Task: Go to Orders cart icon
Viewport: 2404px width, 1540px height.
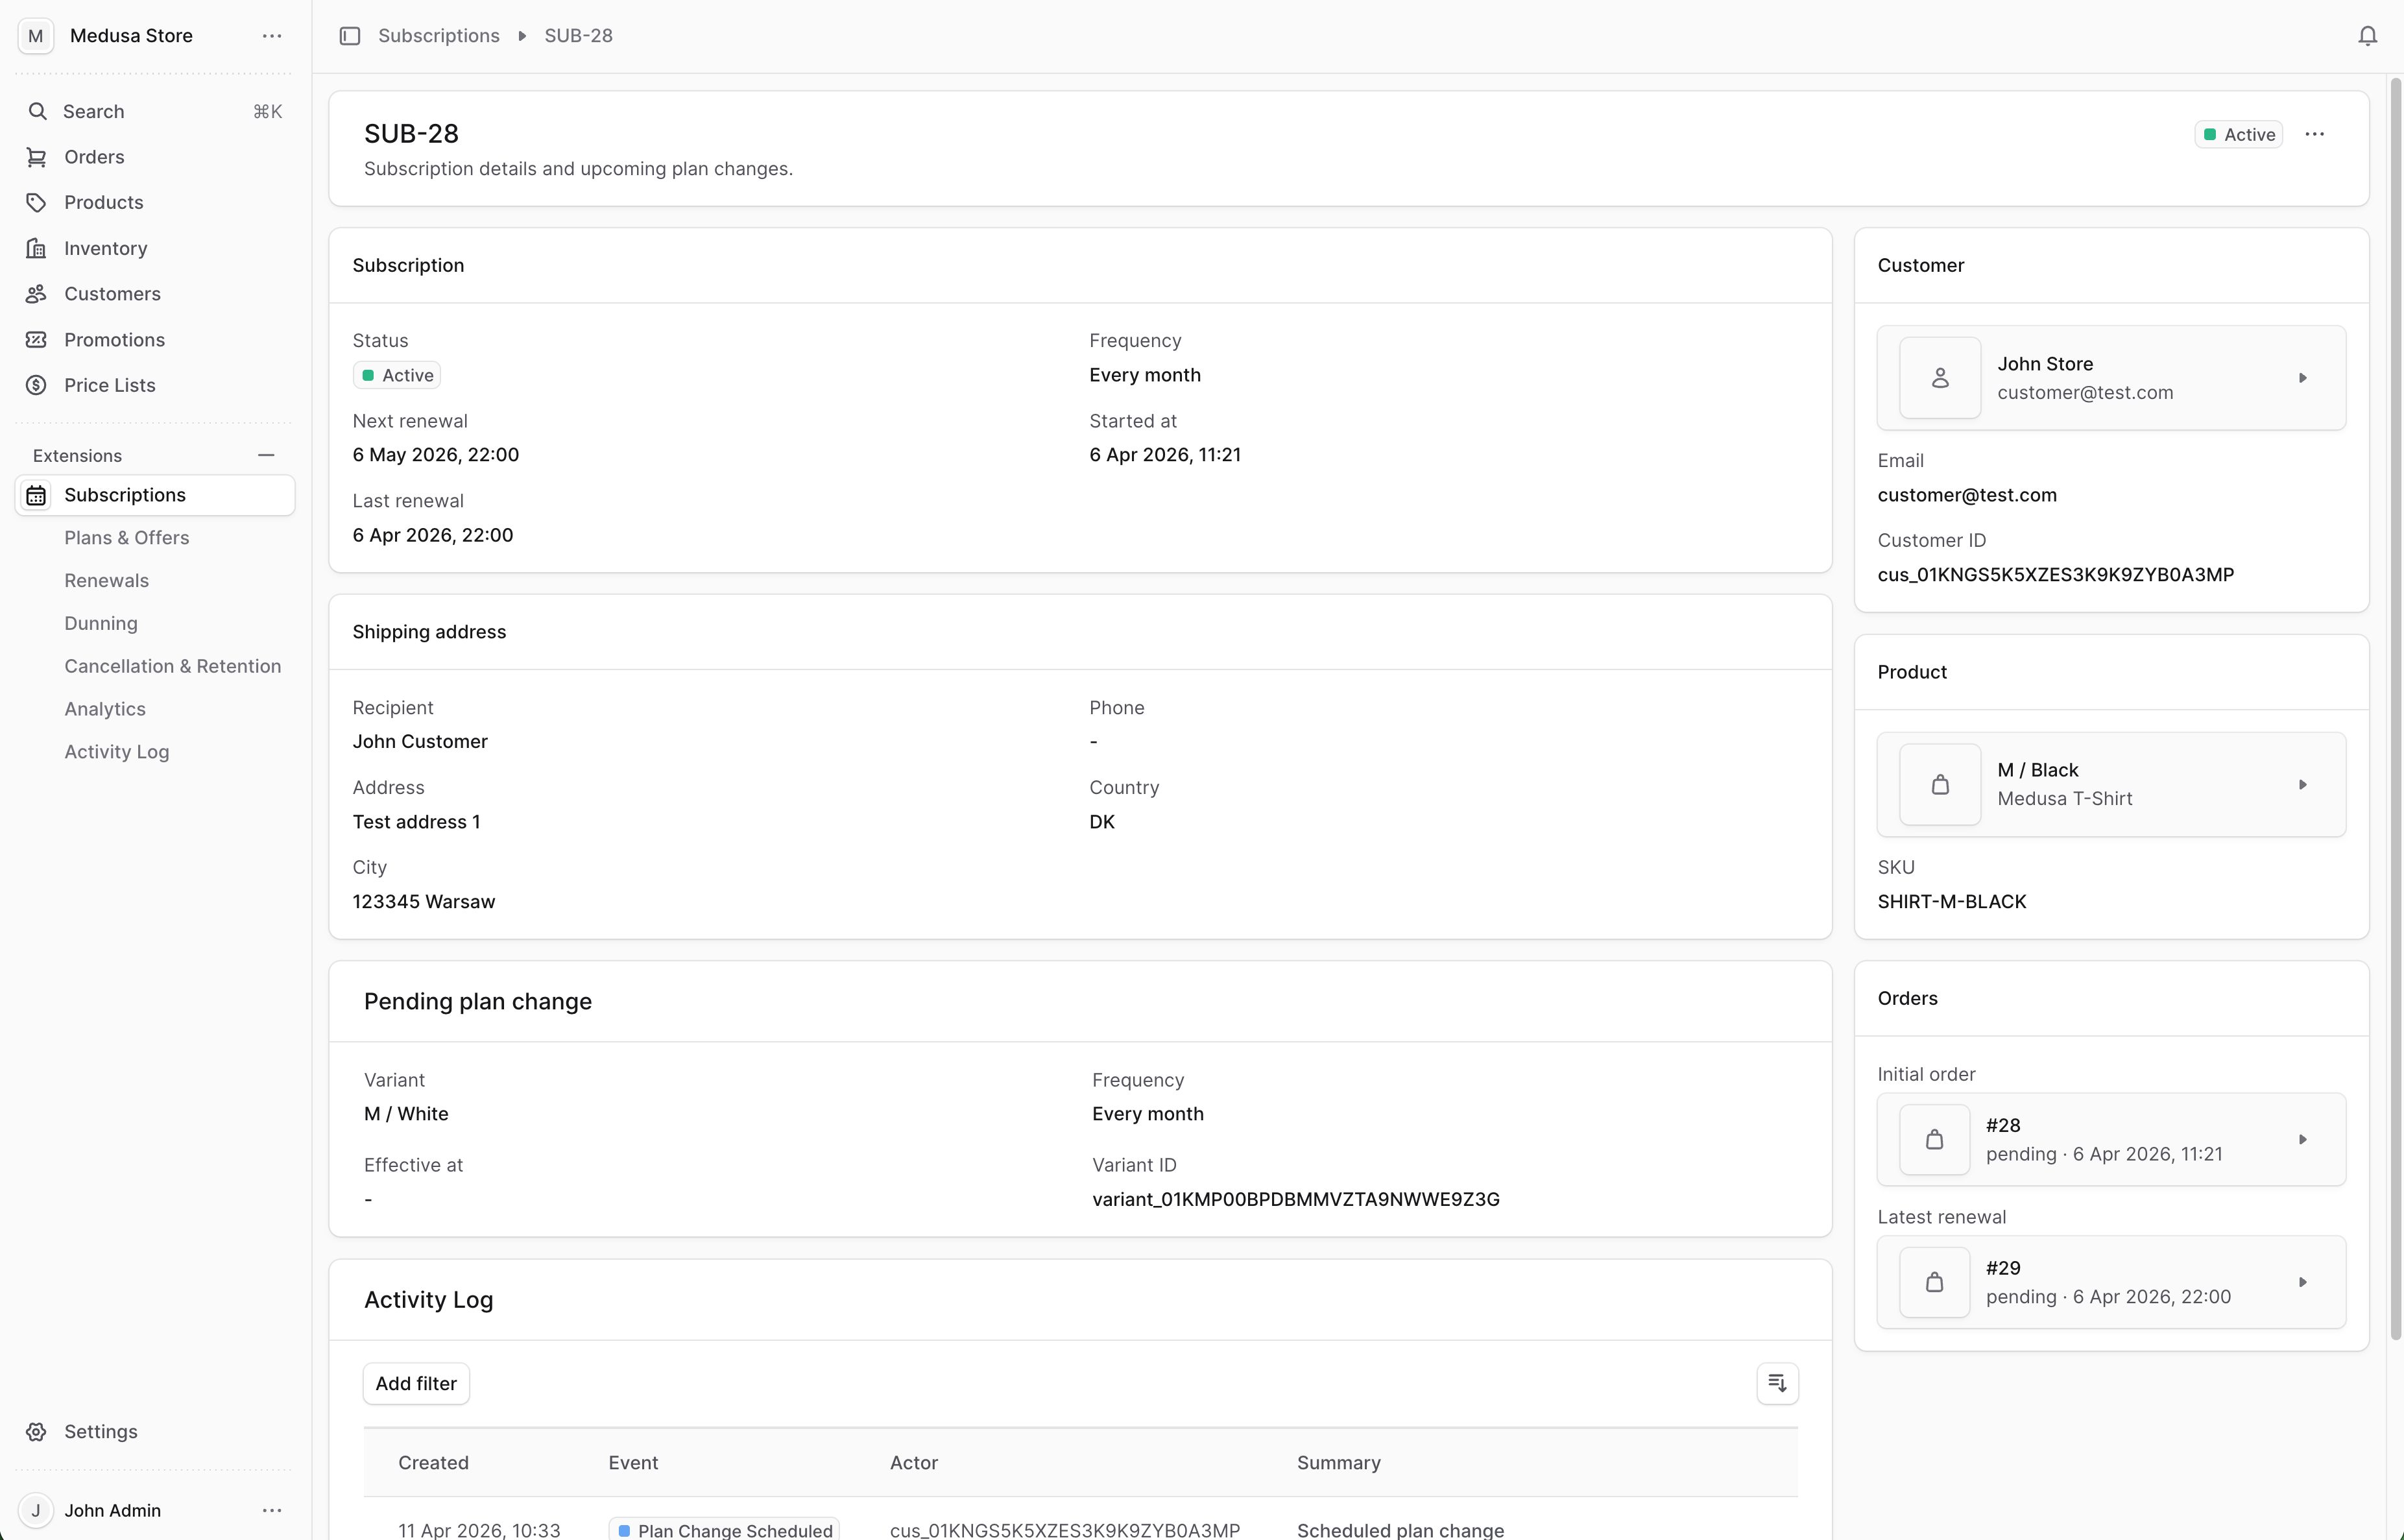Action: pos(37,157)
